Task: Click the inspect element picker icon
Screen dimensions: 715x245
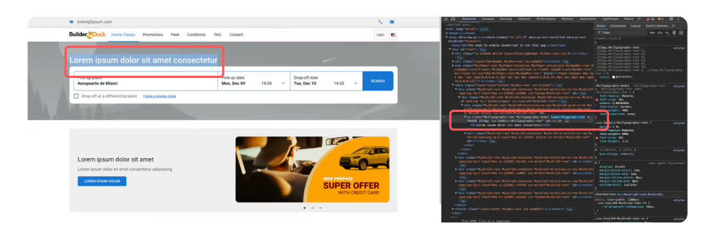Action: (x=446, y=18)
